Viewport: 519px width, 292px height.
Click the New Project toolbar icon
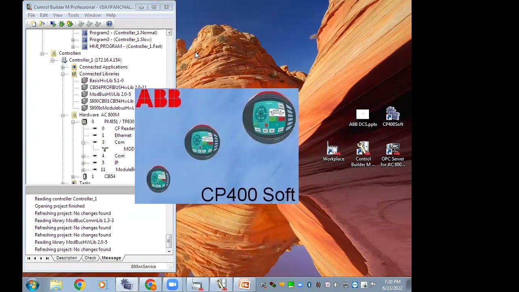click(33, 24)
